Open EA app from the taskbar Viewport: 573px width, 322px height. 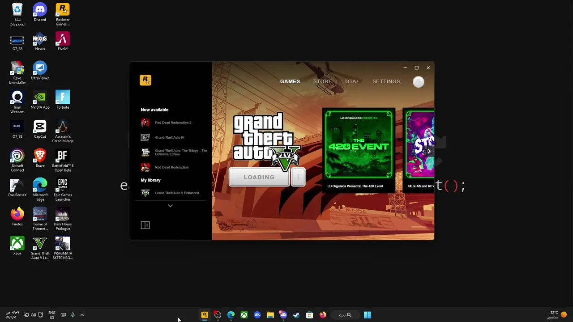[x=257, y=315]
